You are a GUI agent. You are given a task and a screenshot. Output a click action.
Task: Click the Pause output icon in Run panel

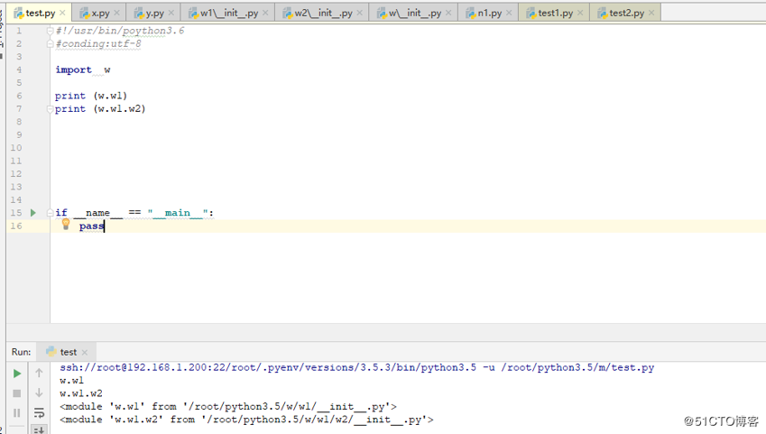(16, 413)
